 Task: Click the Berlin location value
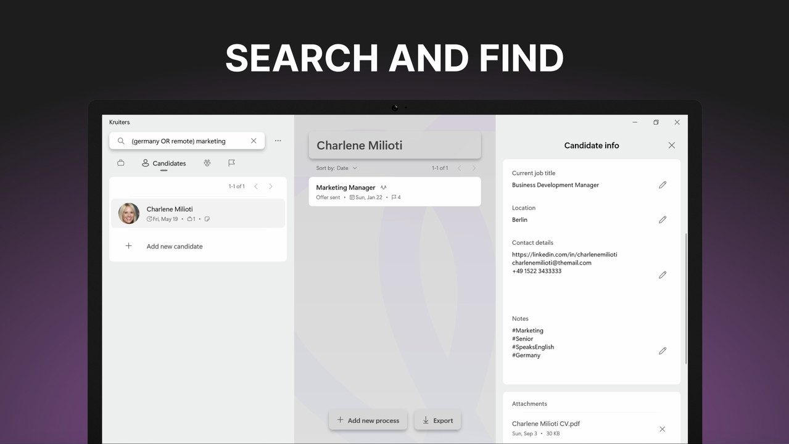(x=519, y=220)
